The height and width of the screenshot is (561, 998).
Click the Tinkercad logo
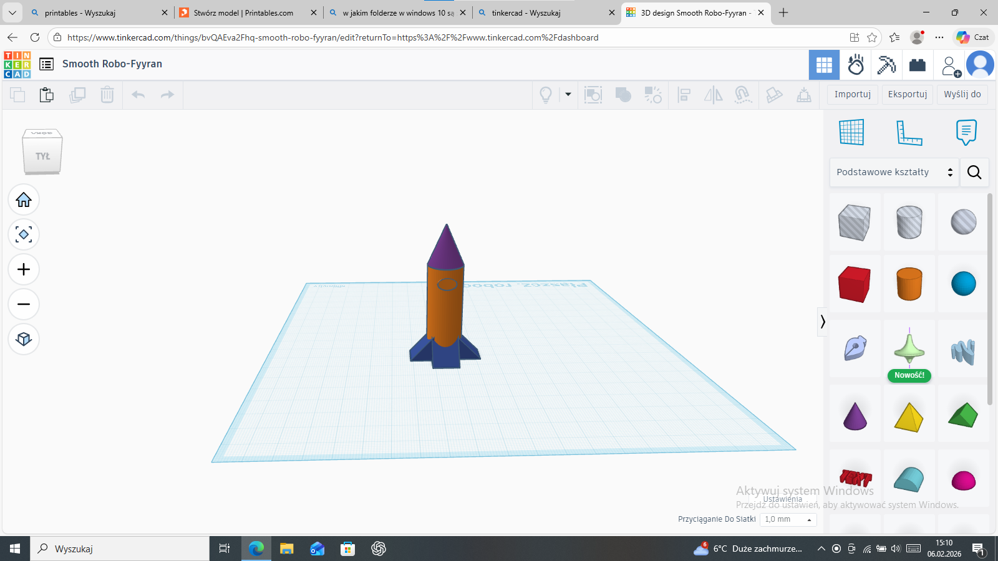[17, 65]
